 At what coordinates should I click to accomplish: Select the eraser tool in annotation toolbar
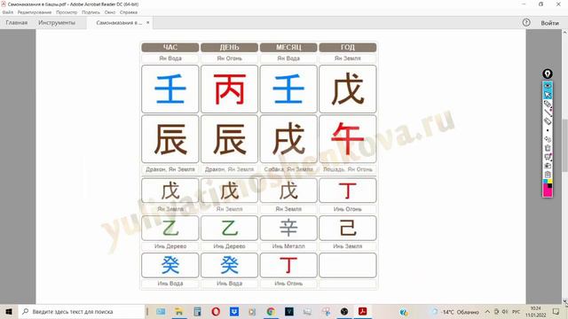548,121
